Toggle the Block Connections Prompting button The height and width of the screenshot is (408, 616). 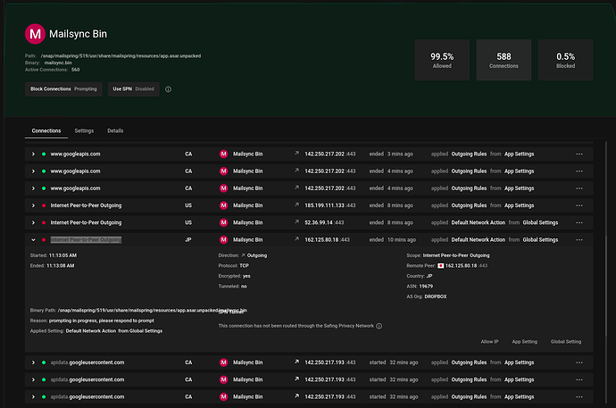[x=63, y=89]
